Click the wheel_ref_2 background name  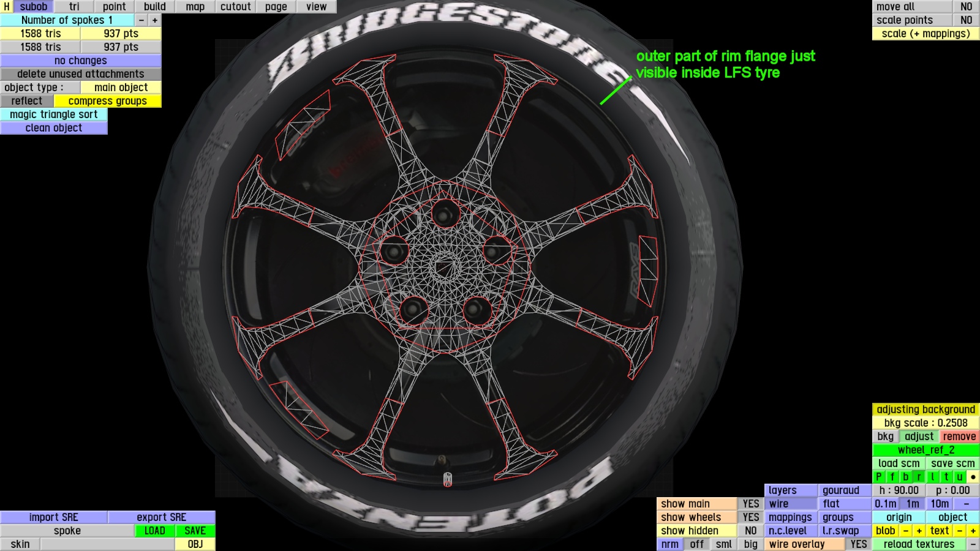pos(926,450)
